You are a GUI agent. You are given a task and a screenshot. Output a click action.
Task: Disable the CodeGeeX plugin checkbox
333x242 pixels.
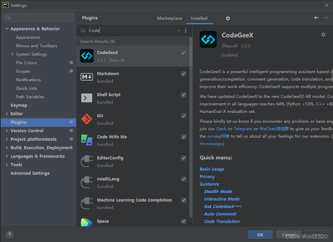point(184,53)
